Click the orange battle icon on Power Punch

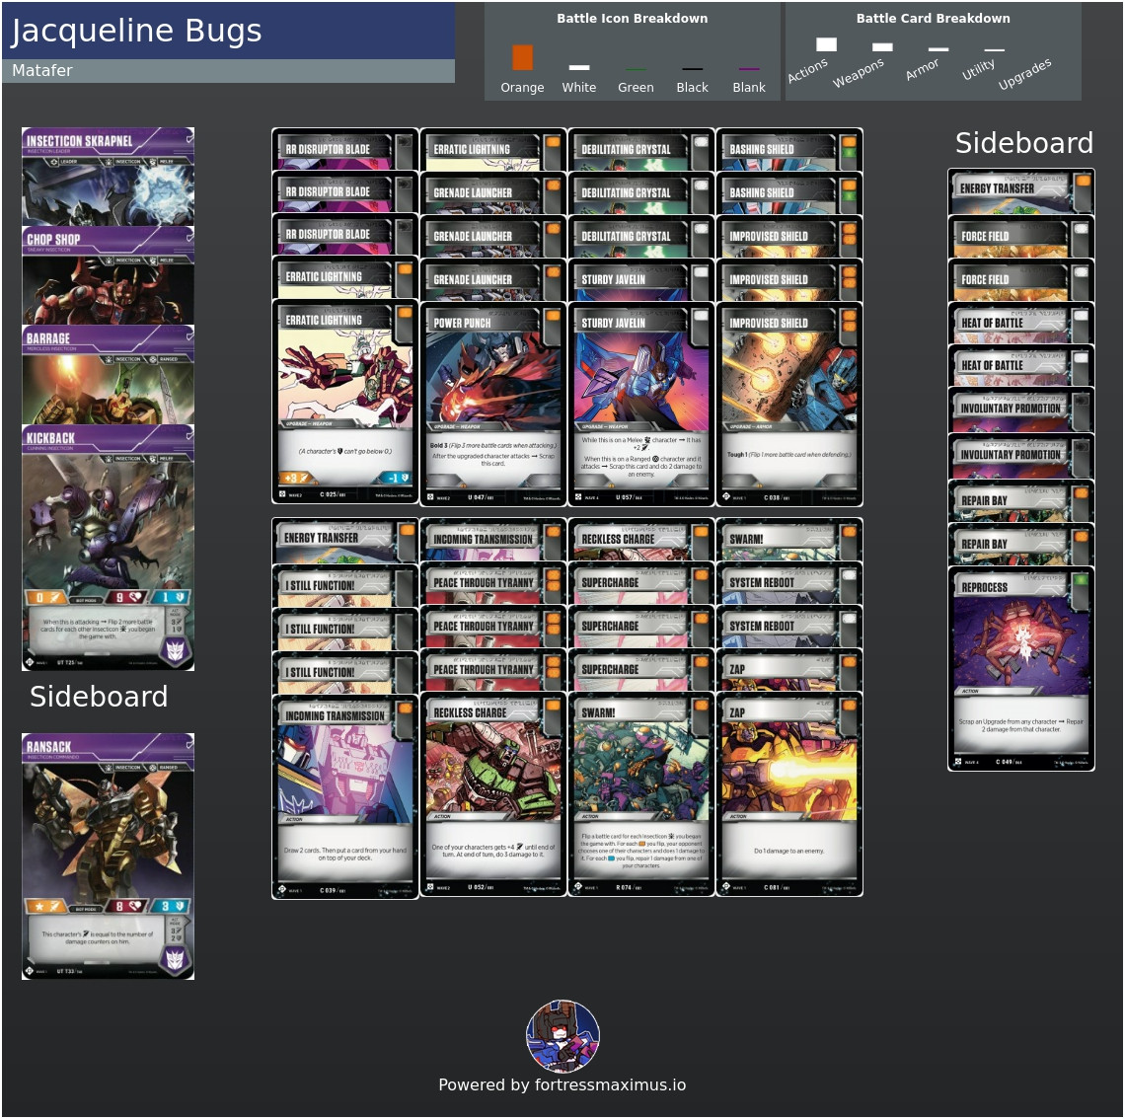pyautogui.click(x=554, y=316)
